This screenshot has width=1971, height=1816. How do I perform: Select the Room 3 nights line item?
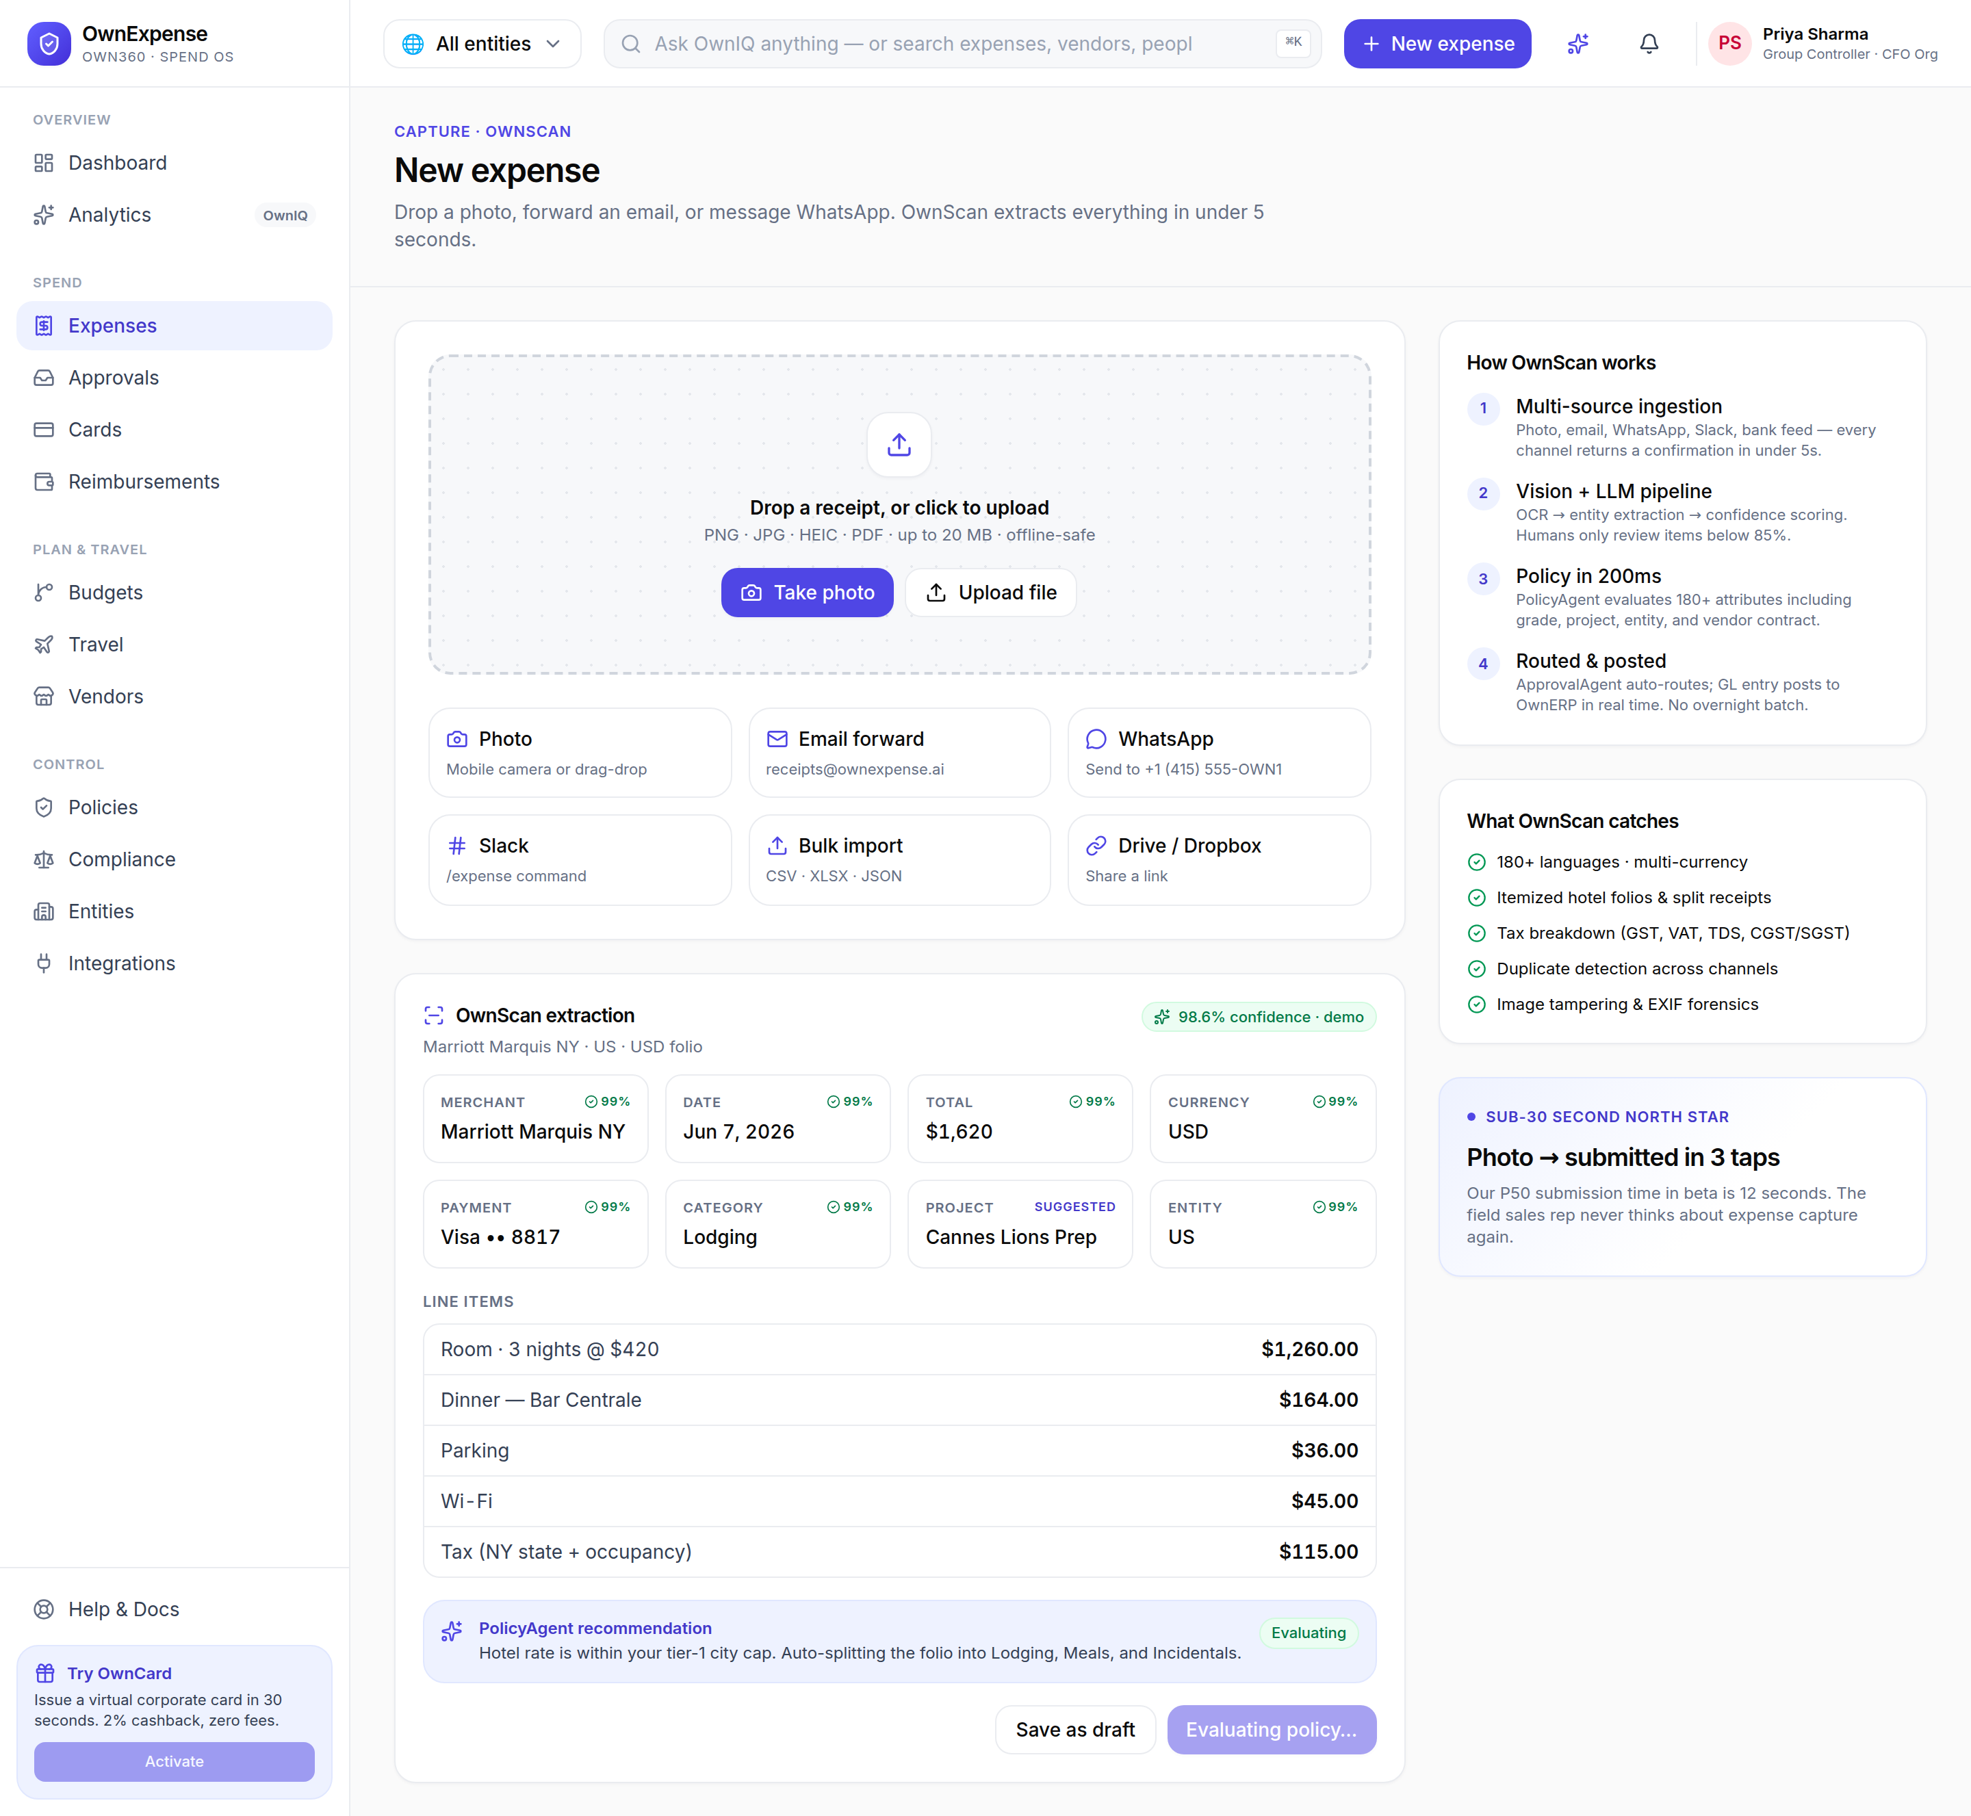click(x=899, y=1350)
